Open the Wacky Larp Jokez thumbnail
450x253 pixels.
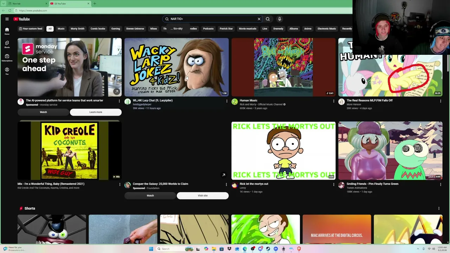(176, 67)
